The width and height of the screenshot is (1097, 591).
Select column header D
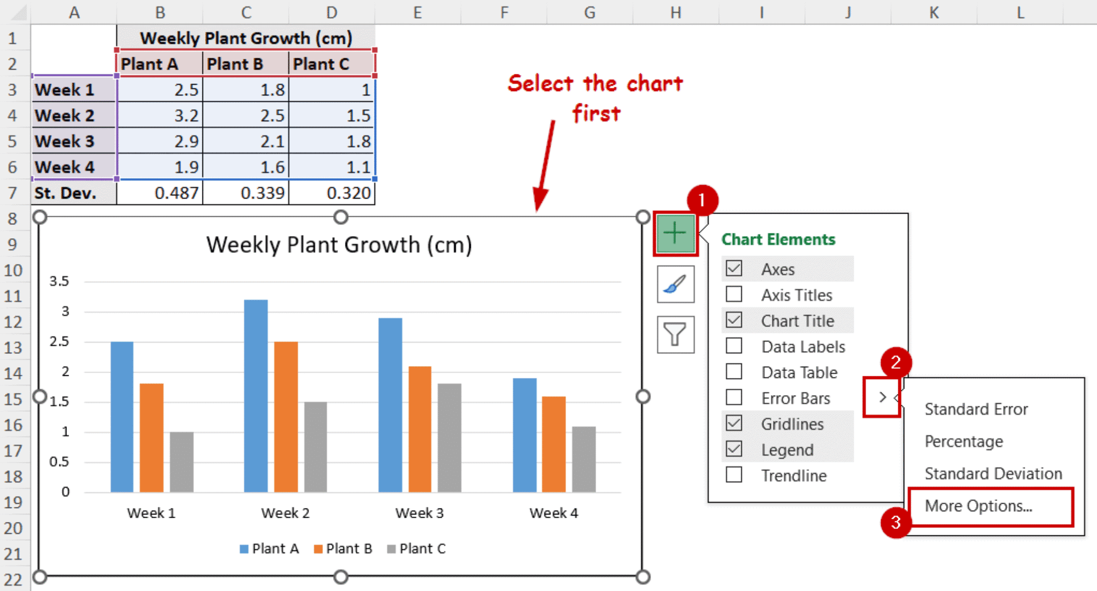(x=332, y=12)
